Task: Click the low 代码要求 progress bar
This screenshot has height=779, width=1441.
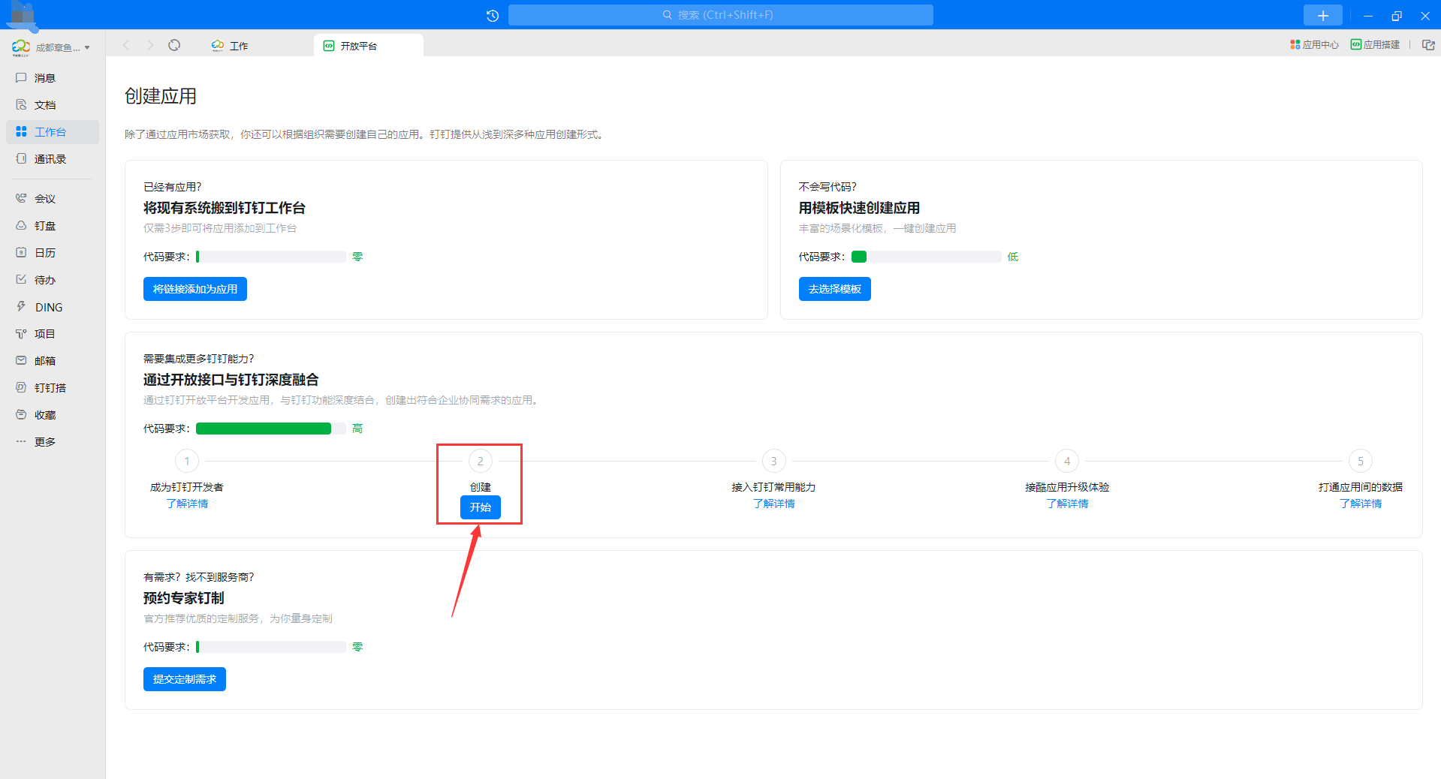Action: 927,257
